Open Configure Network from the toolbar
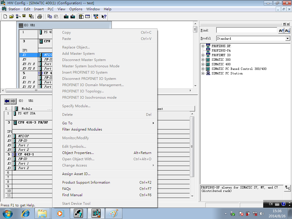The image size is (292, 219). click(x=96, y=17)
